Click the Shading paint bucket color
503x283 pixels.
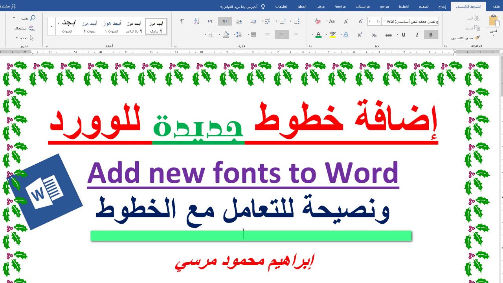coord(226,35)
